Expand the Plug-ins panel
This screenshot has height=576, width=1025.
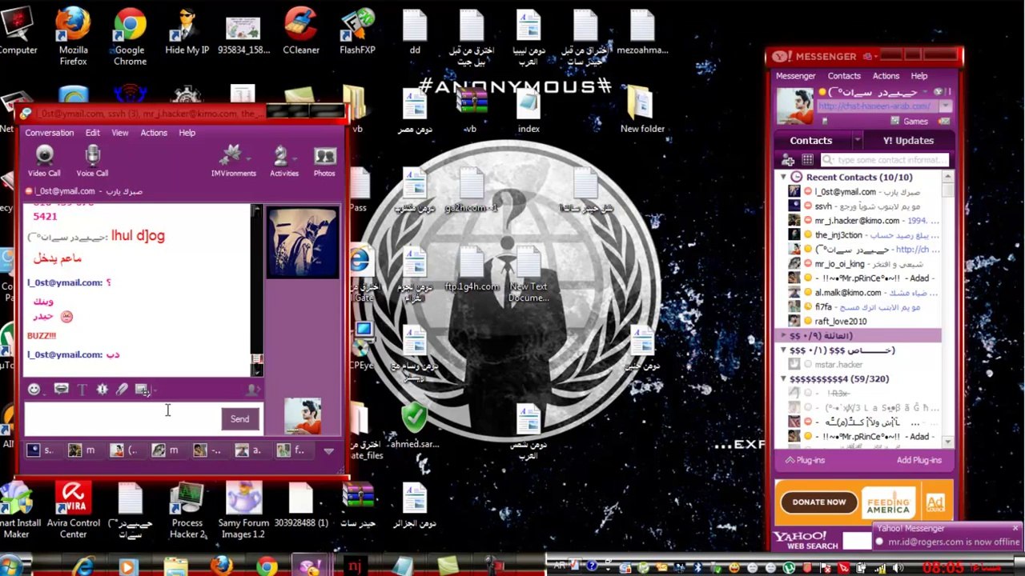805,460
